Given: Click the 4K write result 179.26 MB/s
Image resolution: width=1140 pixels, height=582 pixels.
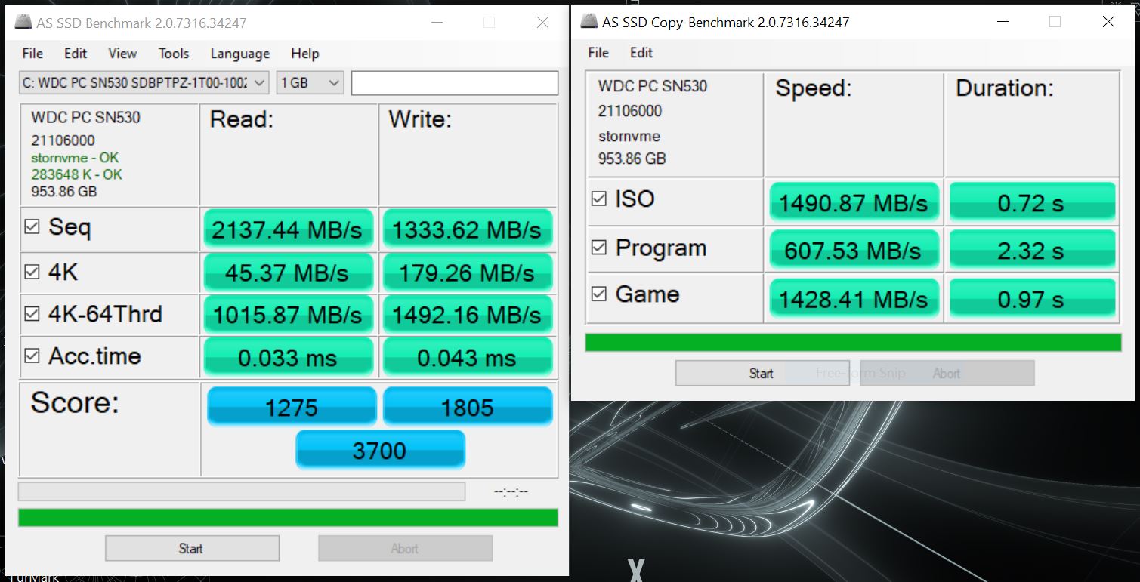Looking at the screenshot, I should point(468,273).
